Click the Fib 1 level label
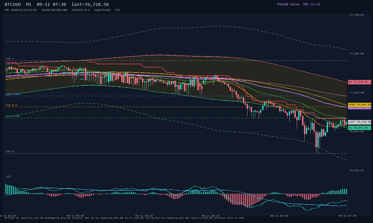The width and height of the screenshot is (373, 223). 10,59
